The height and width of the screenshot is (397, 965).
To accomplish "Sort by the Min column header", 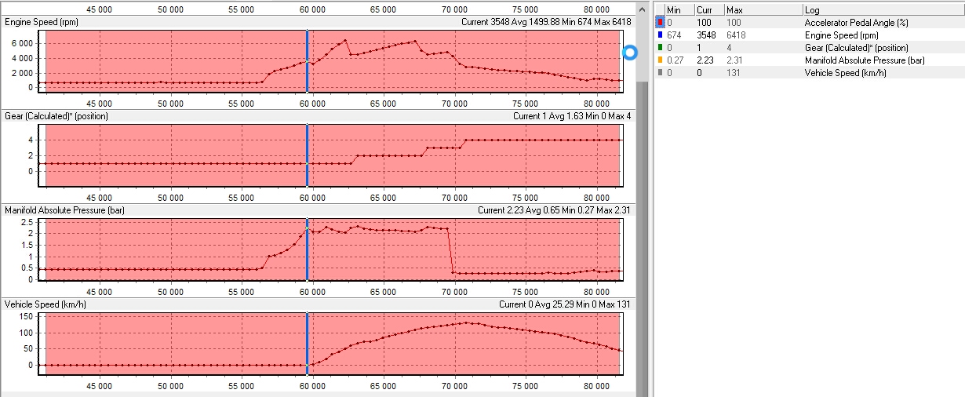I will 679,9.
